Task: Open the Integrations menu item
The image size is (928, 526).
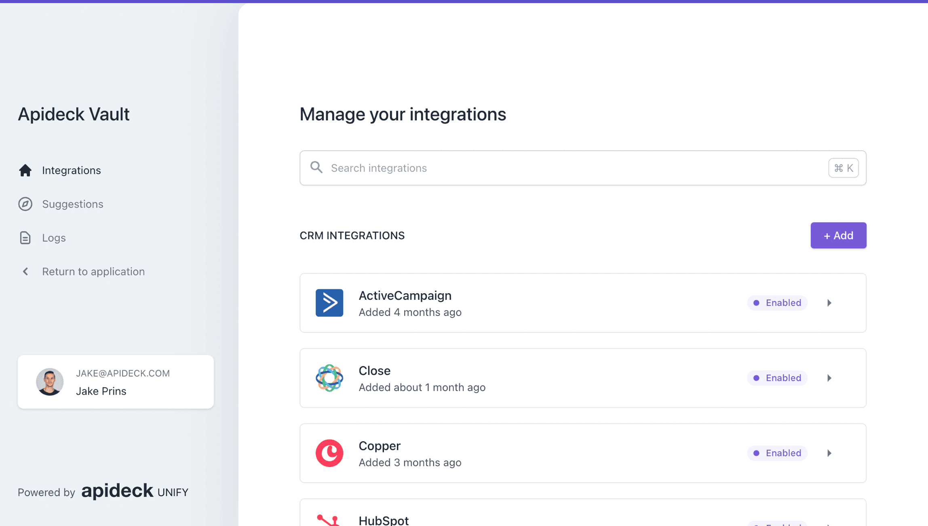Action: click(x=59, y=170)
